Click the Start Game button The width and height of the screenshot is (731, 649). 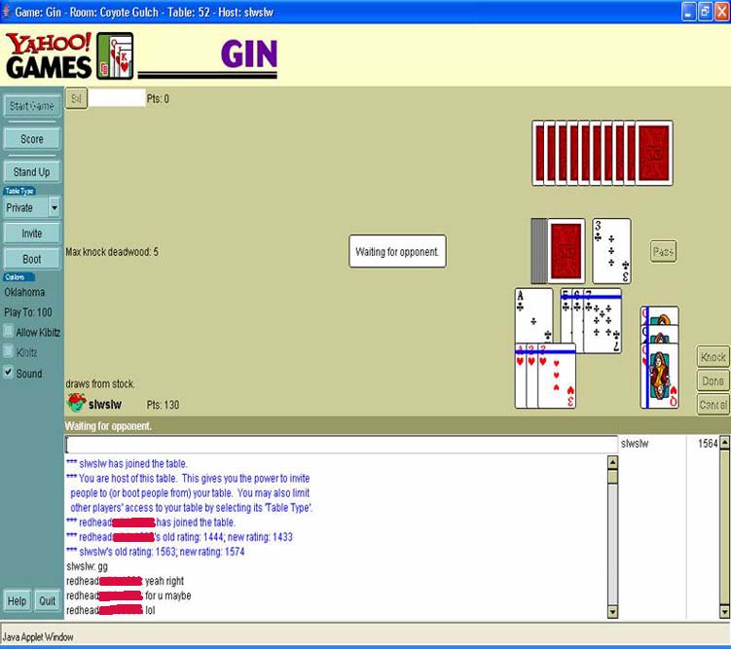point(32,106)
